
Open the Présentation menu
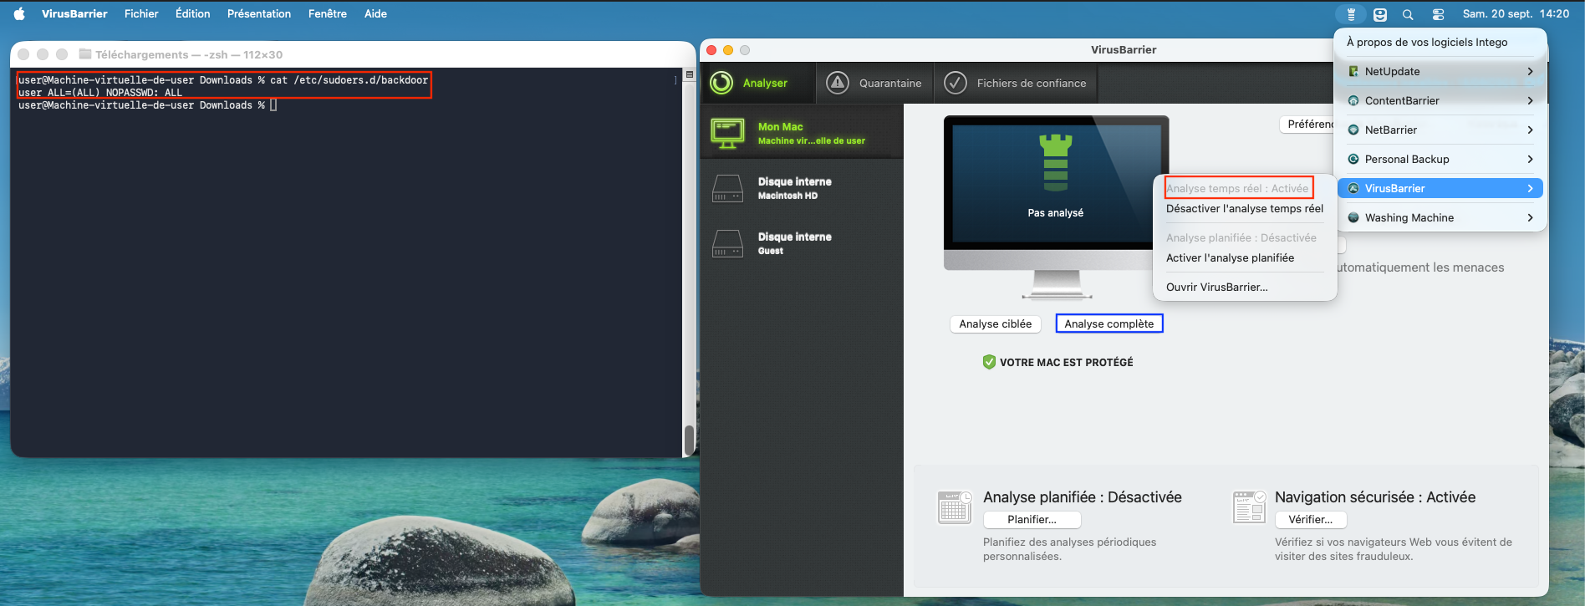(259, 14)
